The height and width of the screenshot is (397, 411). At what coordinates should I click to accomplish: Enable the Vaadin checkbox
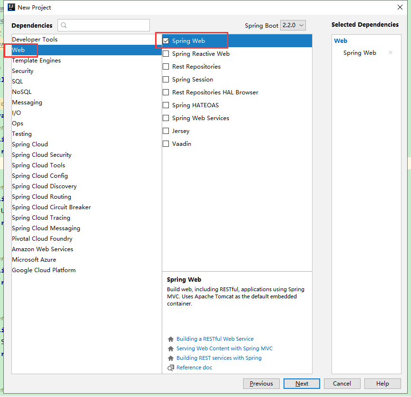pos(166,143)
